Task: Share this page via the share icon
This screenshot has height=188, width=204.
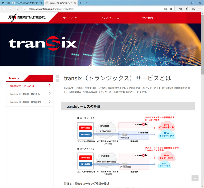Action: point(194,9)
